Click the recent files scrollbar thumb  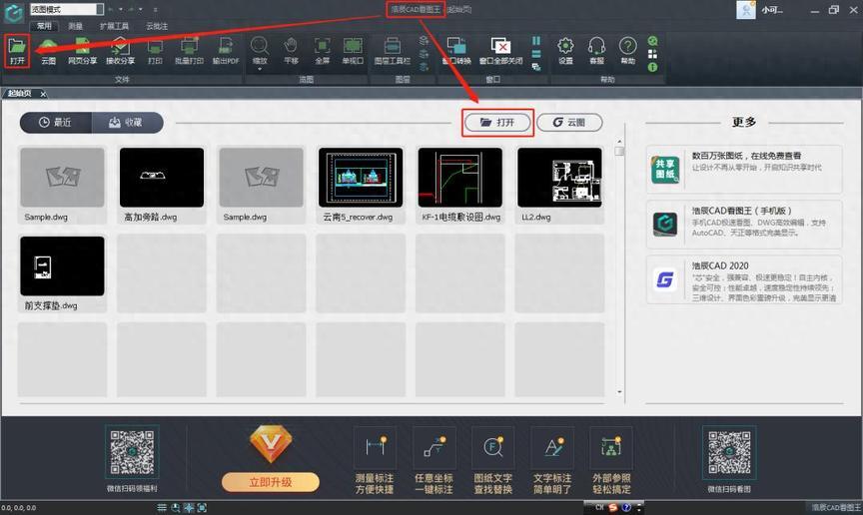[x=619, y=151]
